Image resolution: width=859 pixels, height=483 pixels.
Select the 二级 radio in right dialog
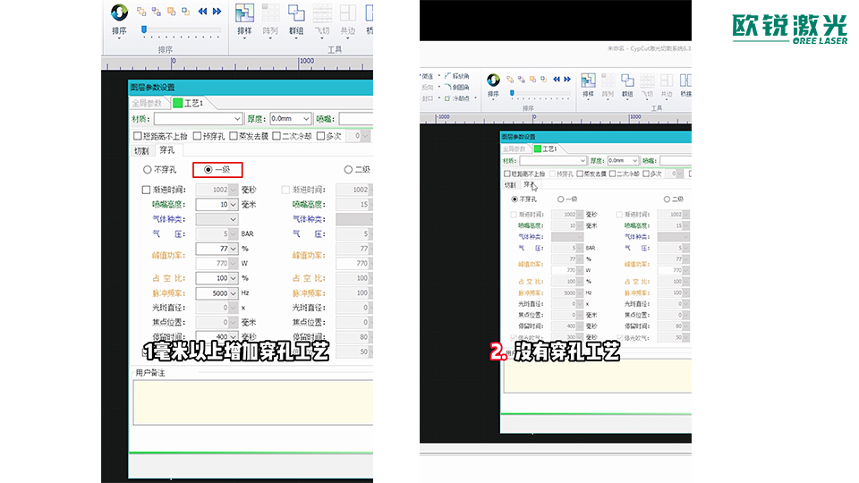[667, 199]
